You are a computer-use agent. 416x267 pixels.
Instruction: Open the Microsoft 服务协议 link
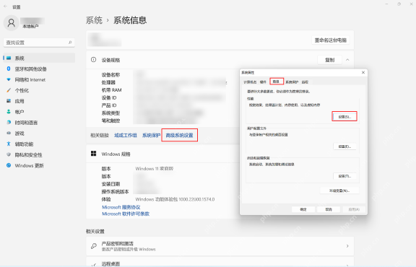(x=121, y=207)
